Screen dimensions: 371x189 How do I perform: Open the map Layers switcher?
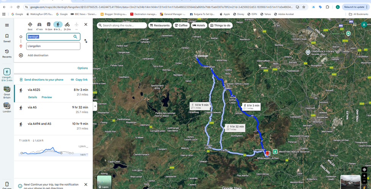104,182
